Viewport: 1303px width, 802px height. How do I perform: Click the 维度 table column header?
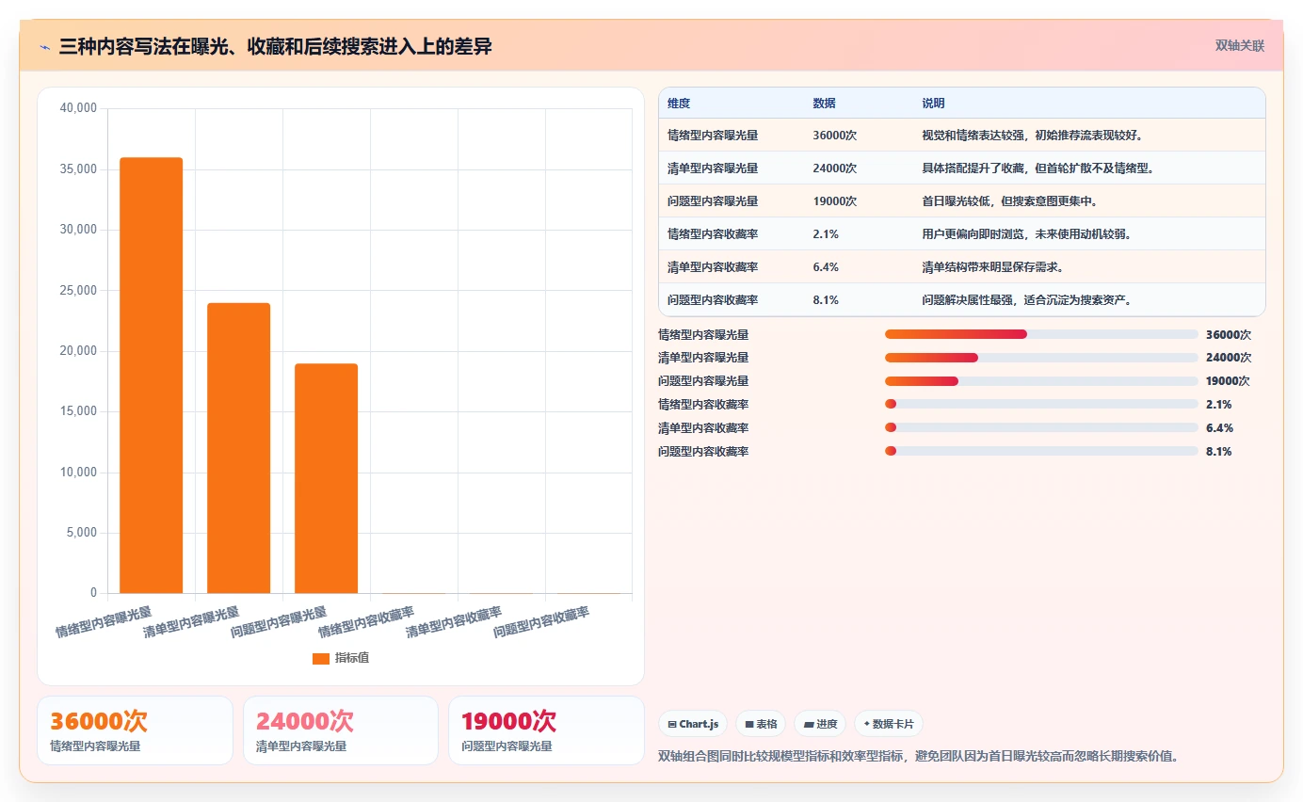pos(679,104)
